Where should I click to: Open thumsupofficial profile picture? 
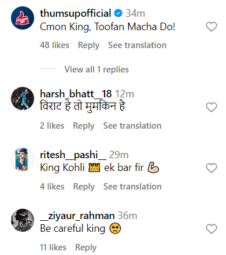[23, 18]
